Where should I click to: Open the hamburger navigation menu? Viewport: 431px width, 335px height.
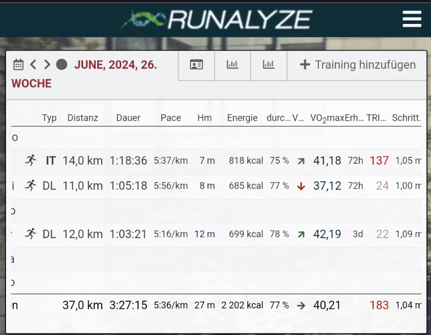412,19
